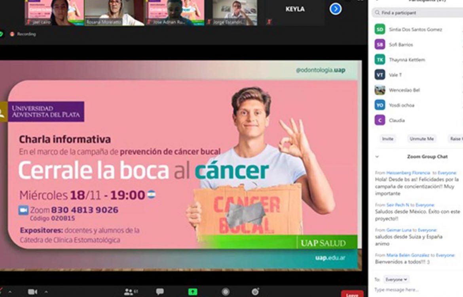Select Rosana Morelatto's video thumbnail
The width and height of the screenshot is (463, 297).
pyautogui.click(x=114, y=13)
